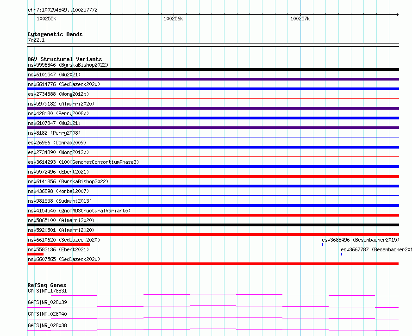
Task: Open variant esv26986 (Conrad2009)
Action: tap(57, 143)
